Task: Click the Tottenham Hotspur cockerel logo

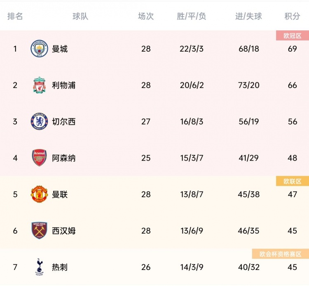Action: [40, 267]
